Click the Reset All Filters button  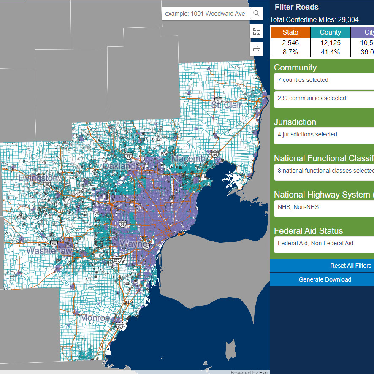click(350, 266)
